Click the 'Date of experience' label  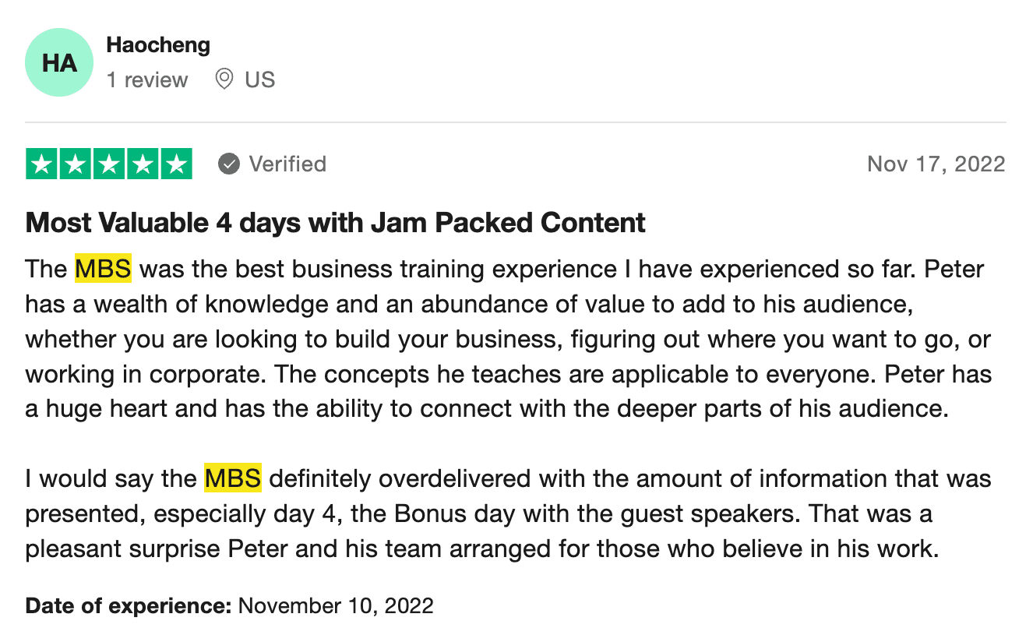point(128,606)
